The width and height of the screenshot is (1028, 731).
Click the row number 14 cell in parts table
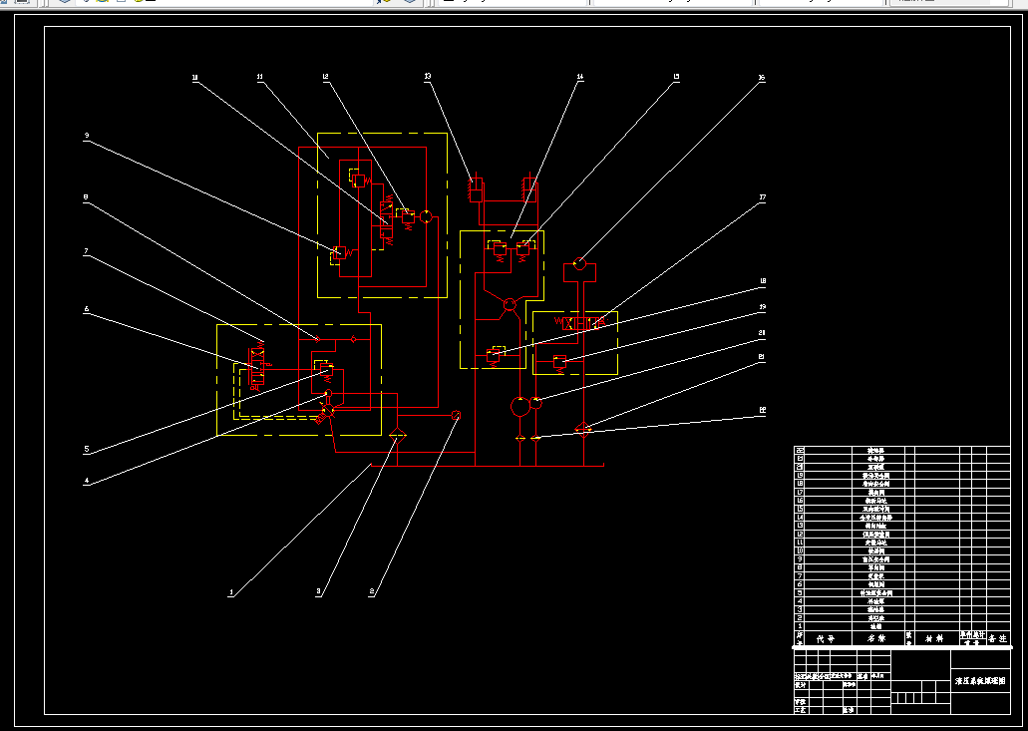[x=800, y=518]
